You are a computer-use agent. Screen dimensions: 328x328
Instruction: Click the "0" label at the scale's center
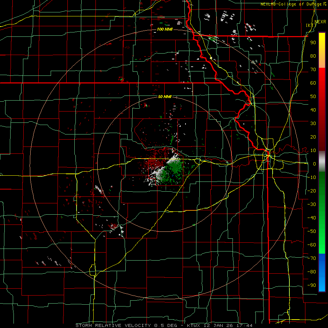point(315,164)
